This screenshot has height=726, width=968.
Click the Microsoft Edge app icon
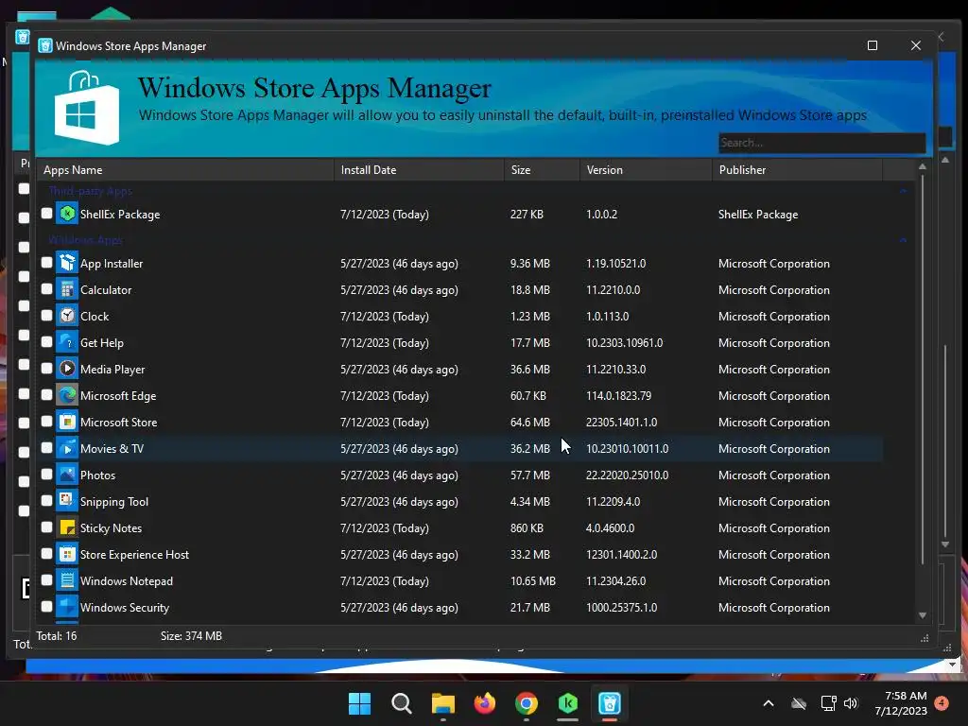[x=67, y=396]
